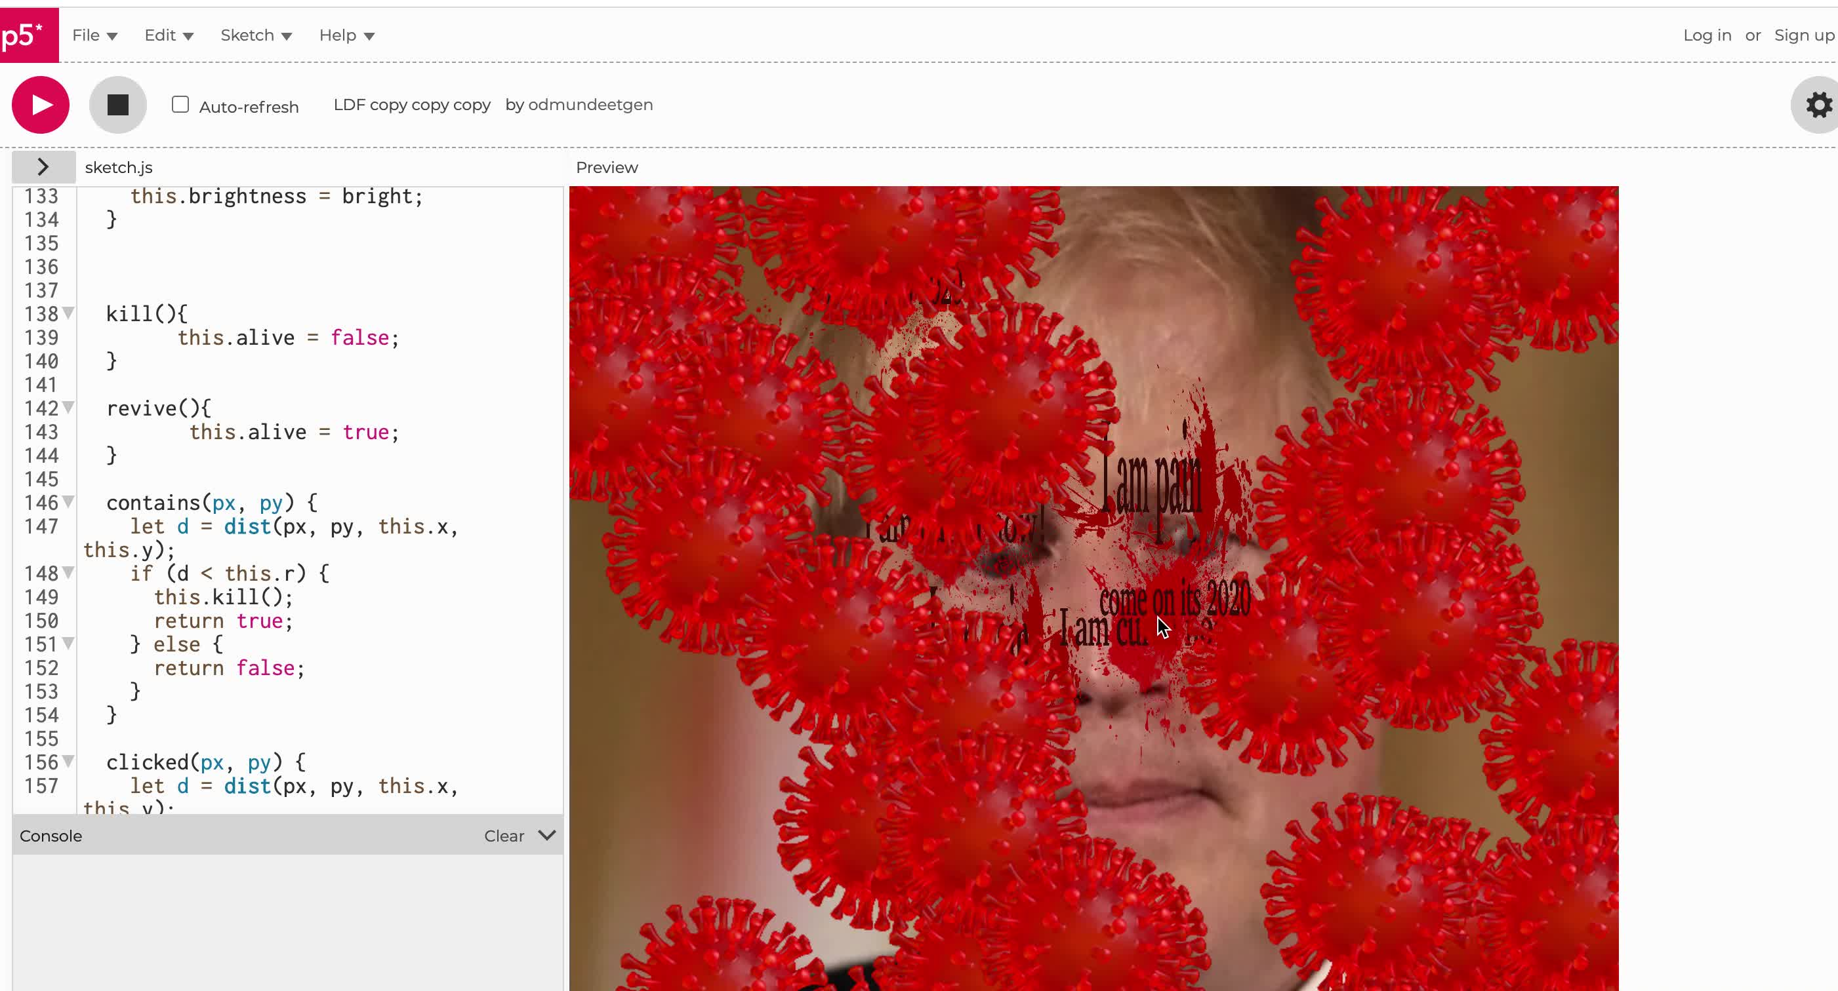
Task: Run the sketch with Play button
Action: [41, 105]
